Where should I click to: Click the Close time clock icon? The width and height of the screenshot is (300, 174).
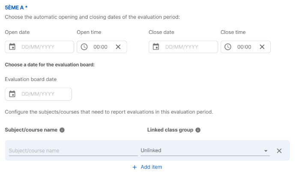228,47
